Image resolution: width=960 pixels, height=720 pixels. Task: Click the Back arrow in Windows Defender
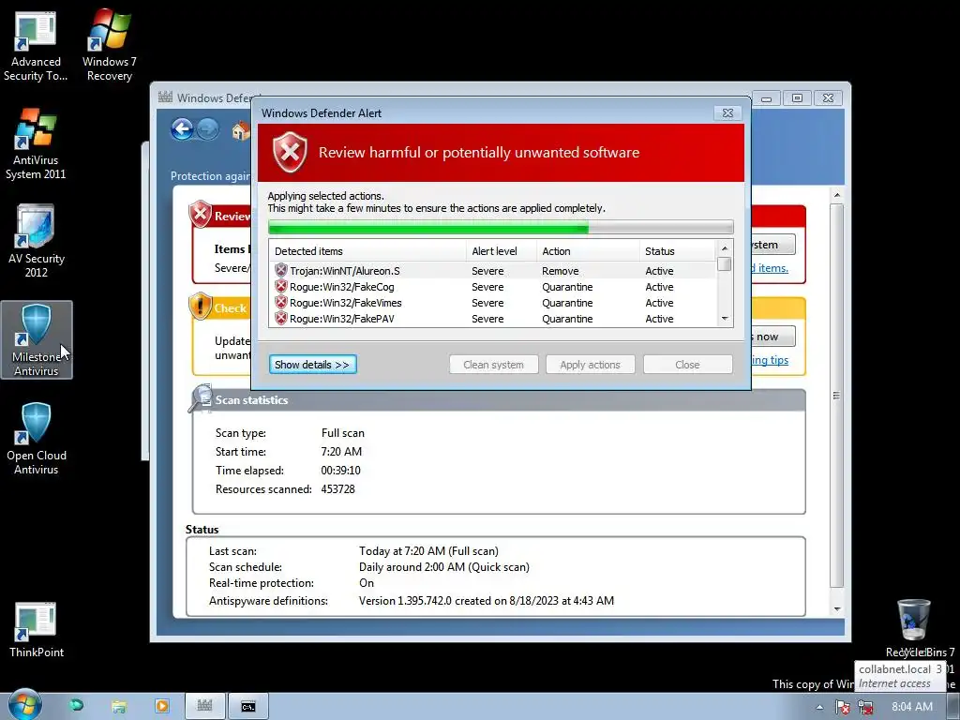pos(182,129)
